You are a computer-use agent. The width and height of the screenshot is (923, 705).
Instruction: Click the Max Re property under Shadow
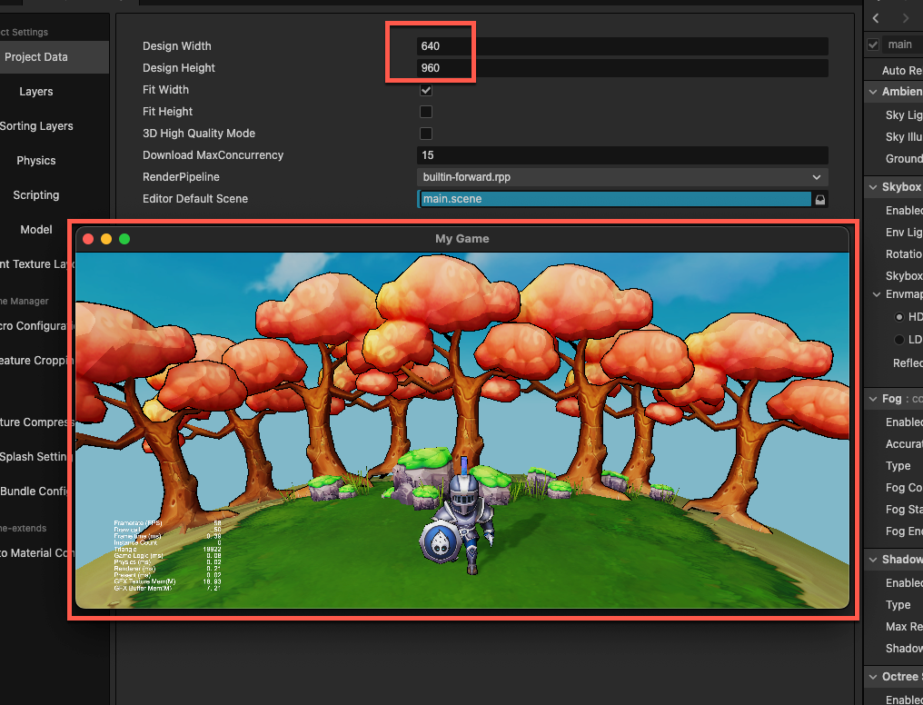904,627
